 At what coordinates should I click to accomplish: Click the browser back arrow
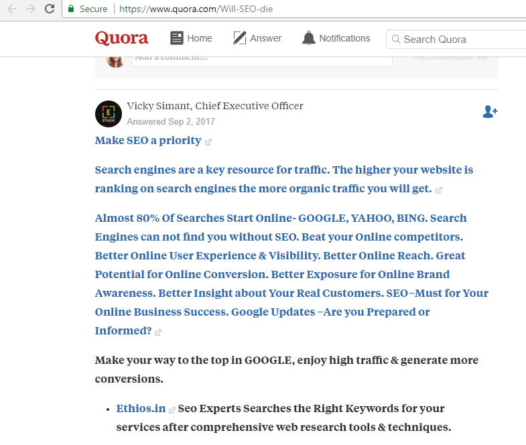point(12,9)
